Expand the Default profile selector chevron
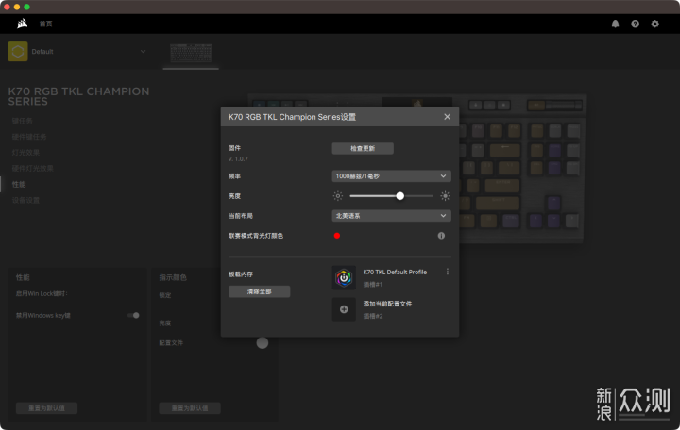Viewport: 680px width, 430px height. 144,52
